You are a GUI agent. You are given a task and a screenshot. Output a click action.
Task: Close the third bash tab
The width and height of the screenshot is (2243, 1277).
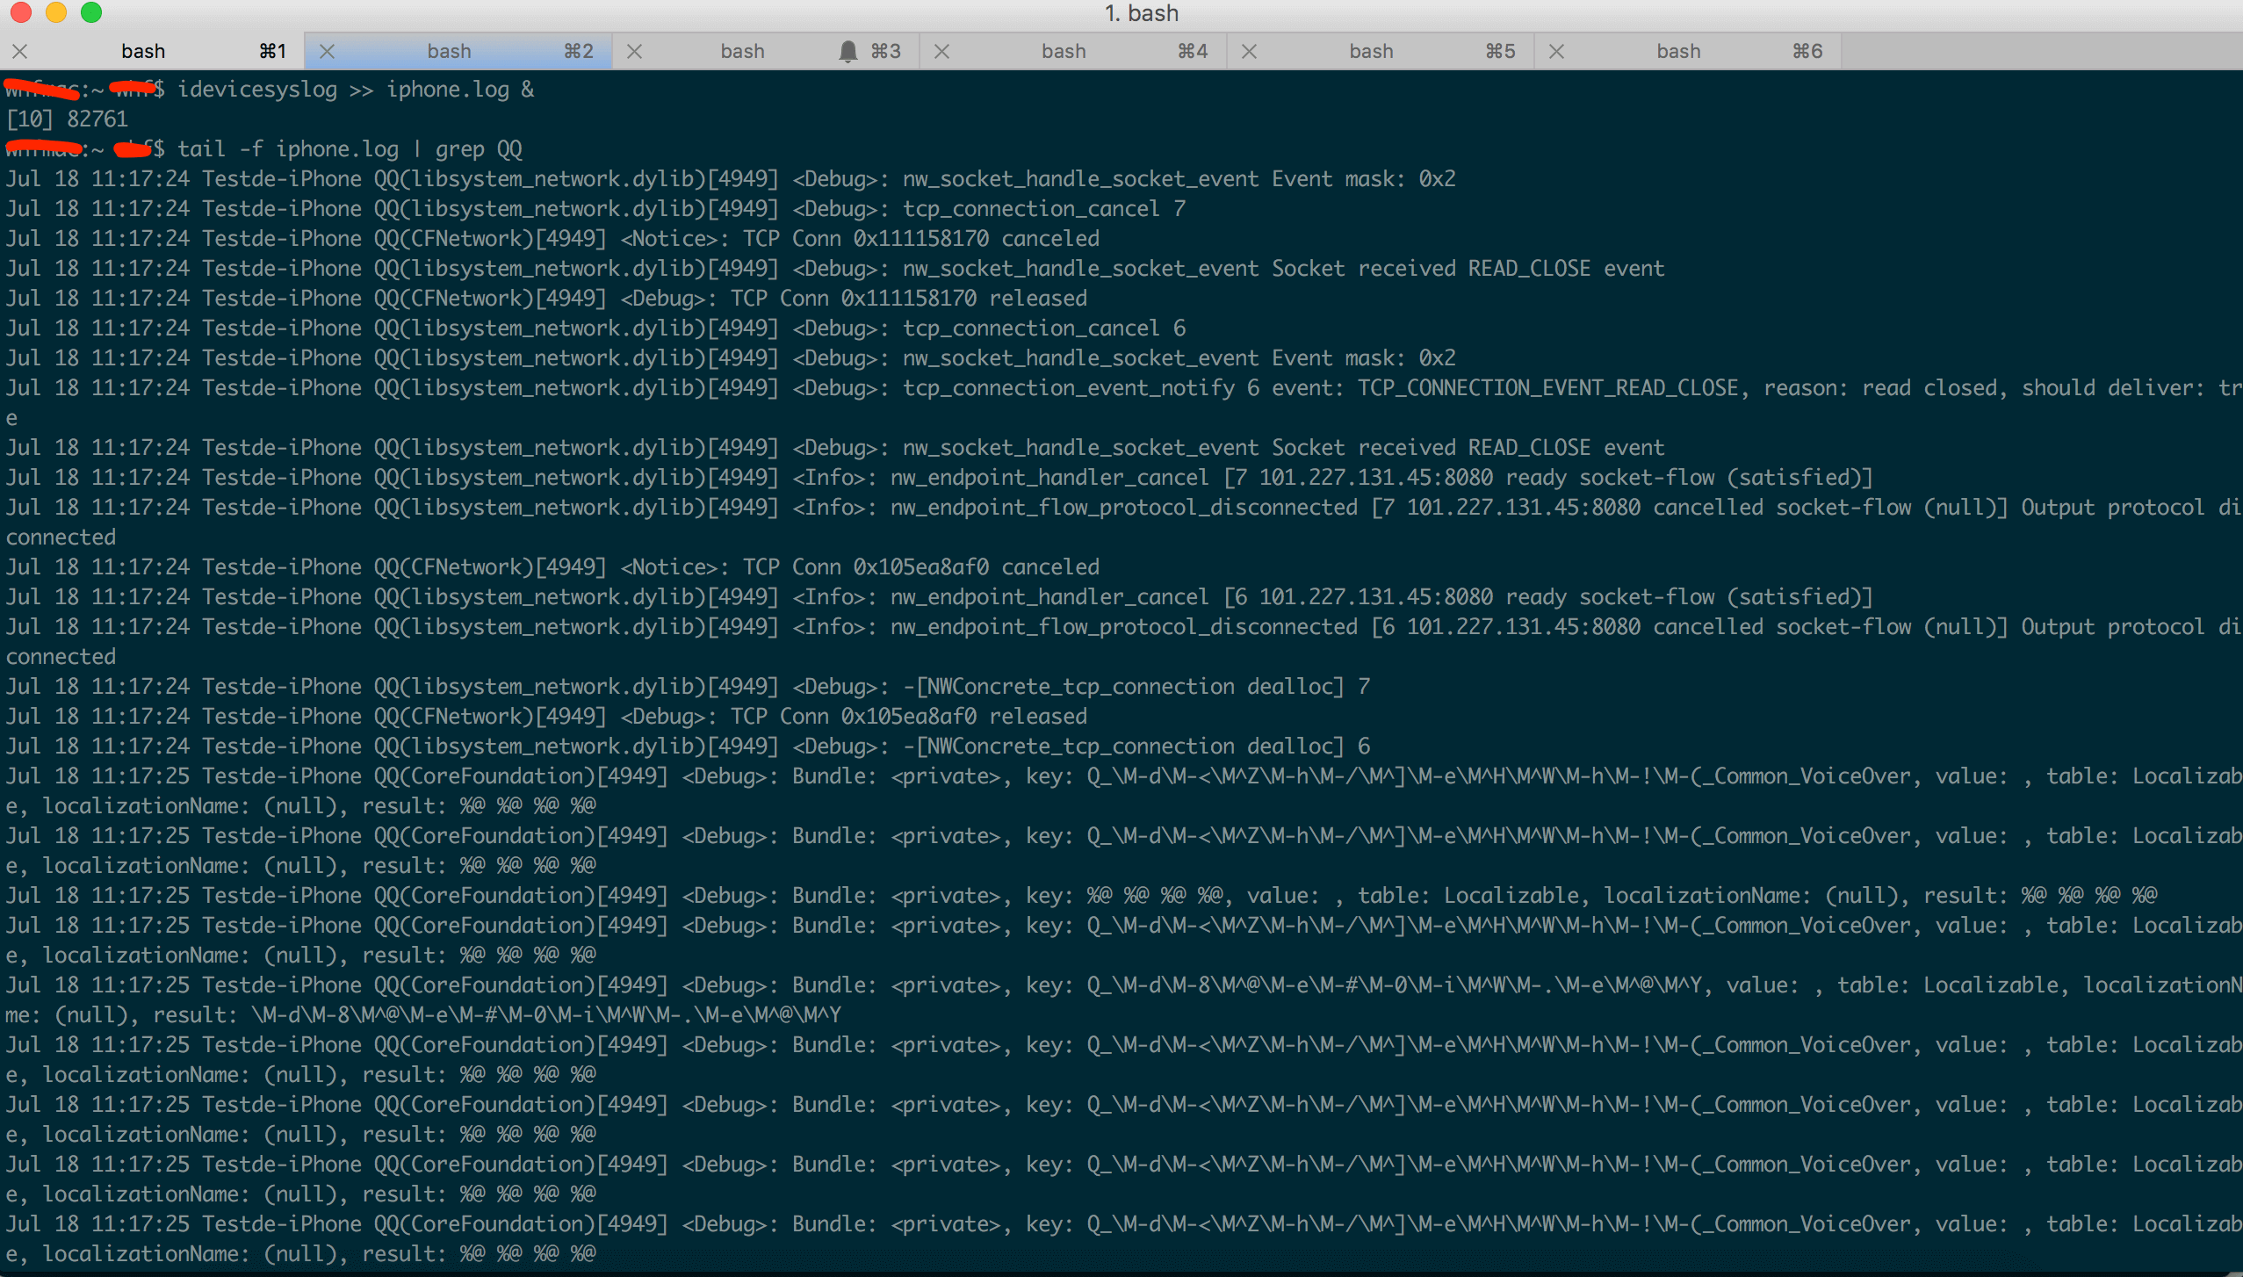tap(634, 52)
